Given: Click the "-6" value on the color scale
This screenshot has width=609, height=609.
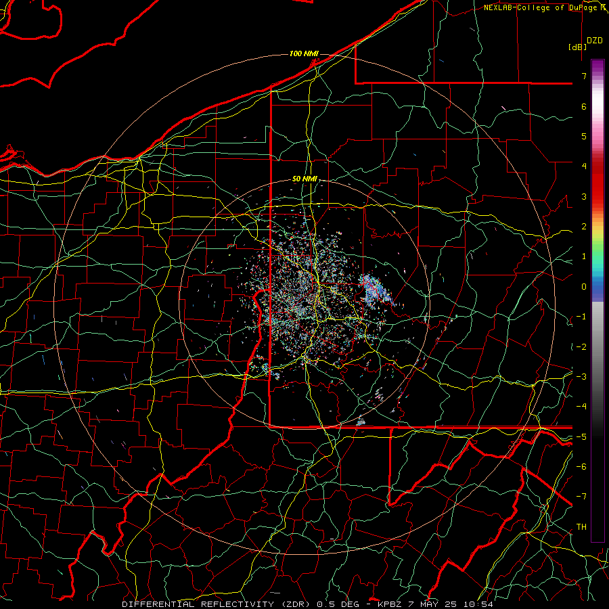Looking at the screenshot, I should point(581,467).
